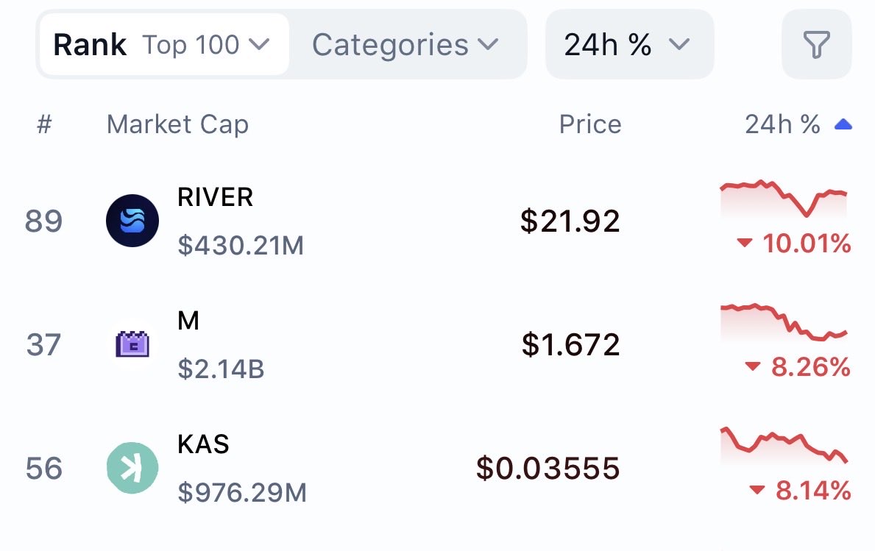Image resolution: width=875 pixels, height=551 pixels.
Task: Open the filter funnel icon
Action: [816, 45]
